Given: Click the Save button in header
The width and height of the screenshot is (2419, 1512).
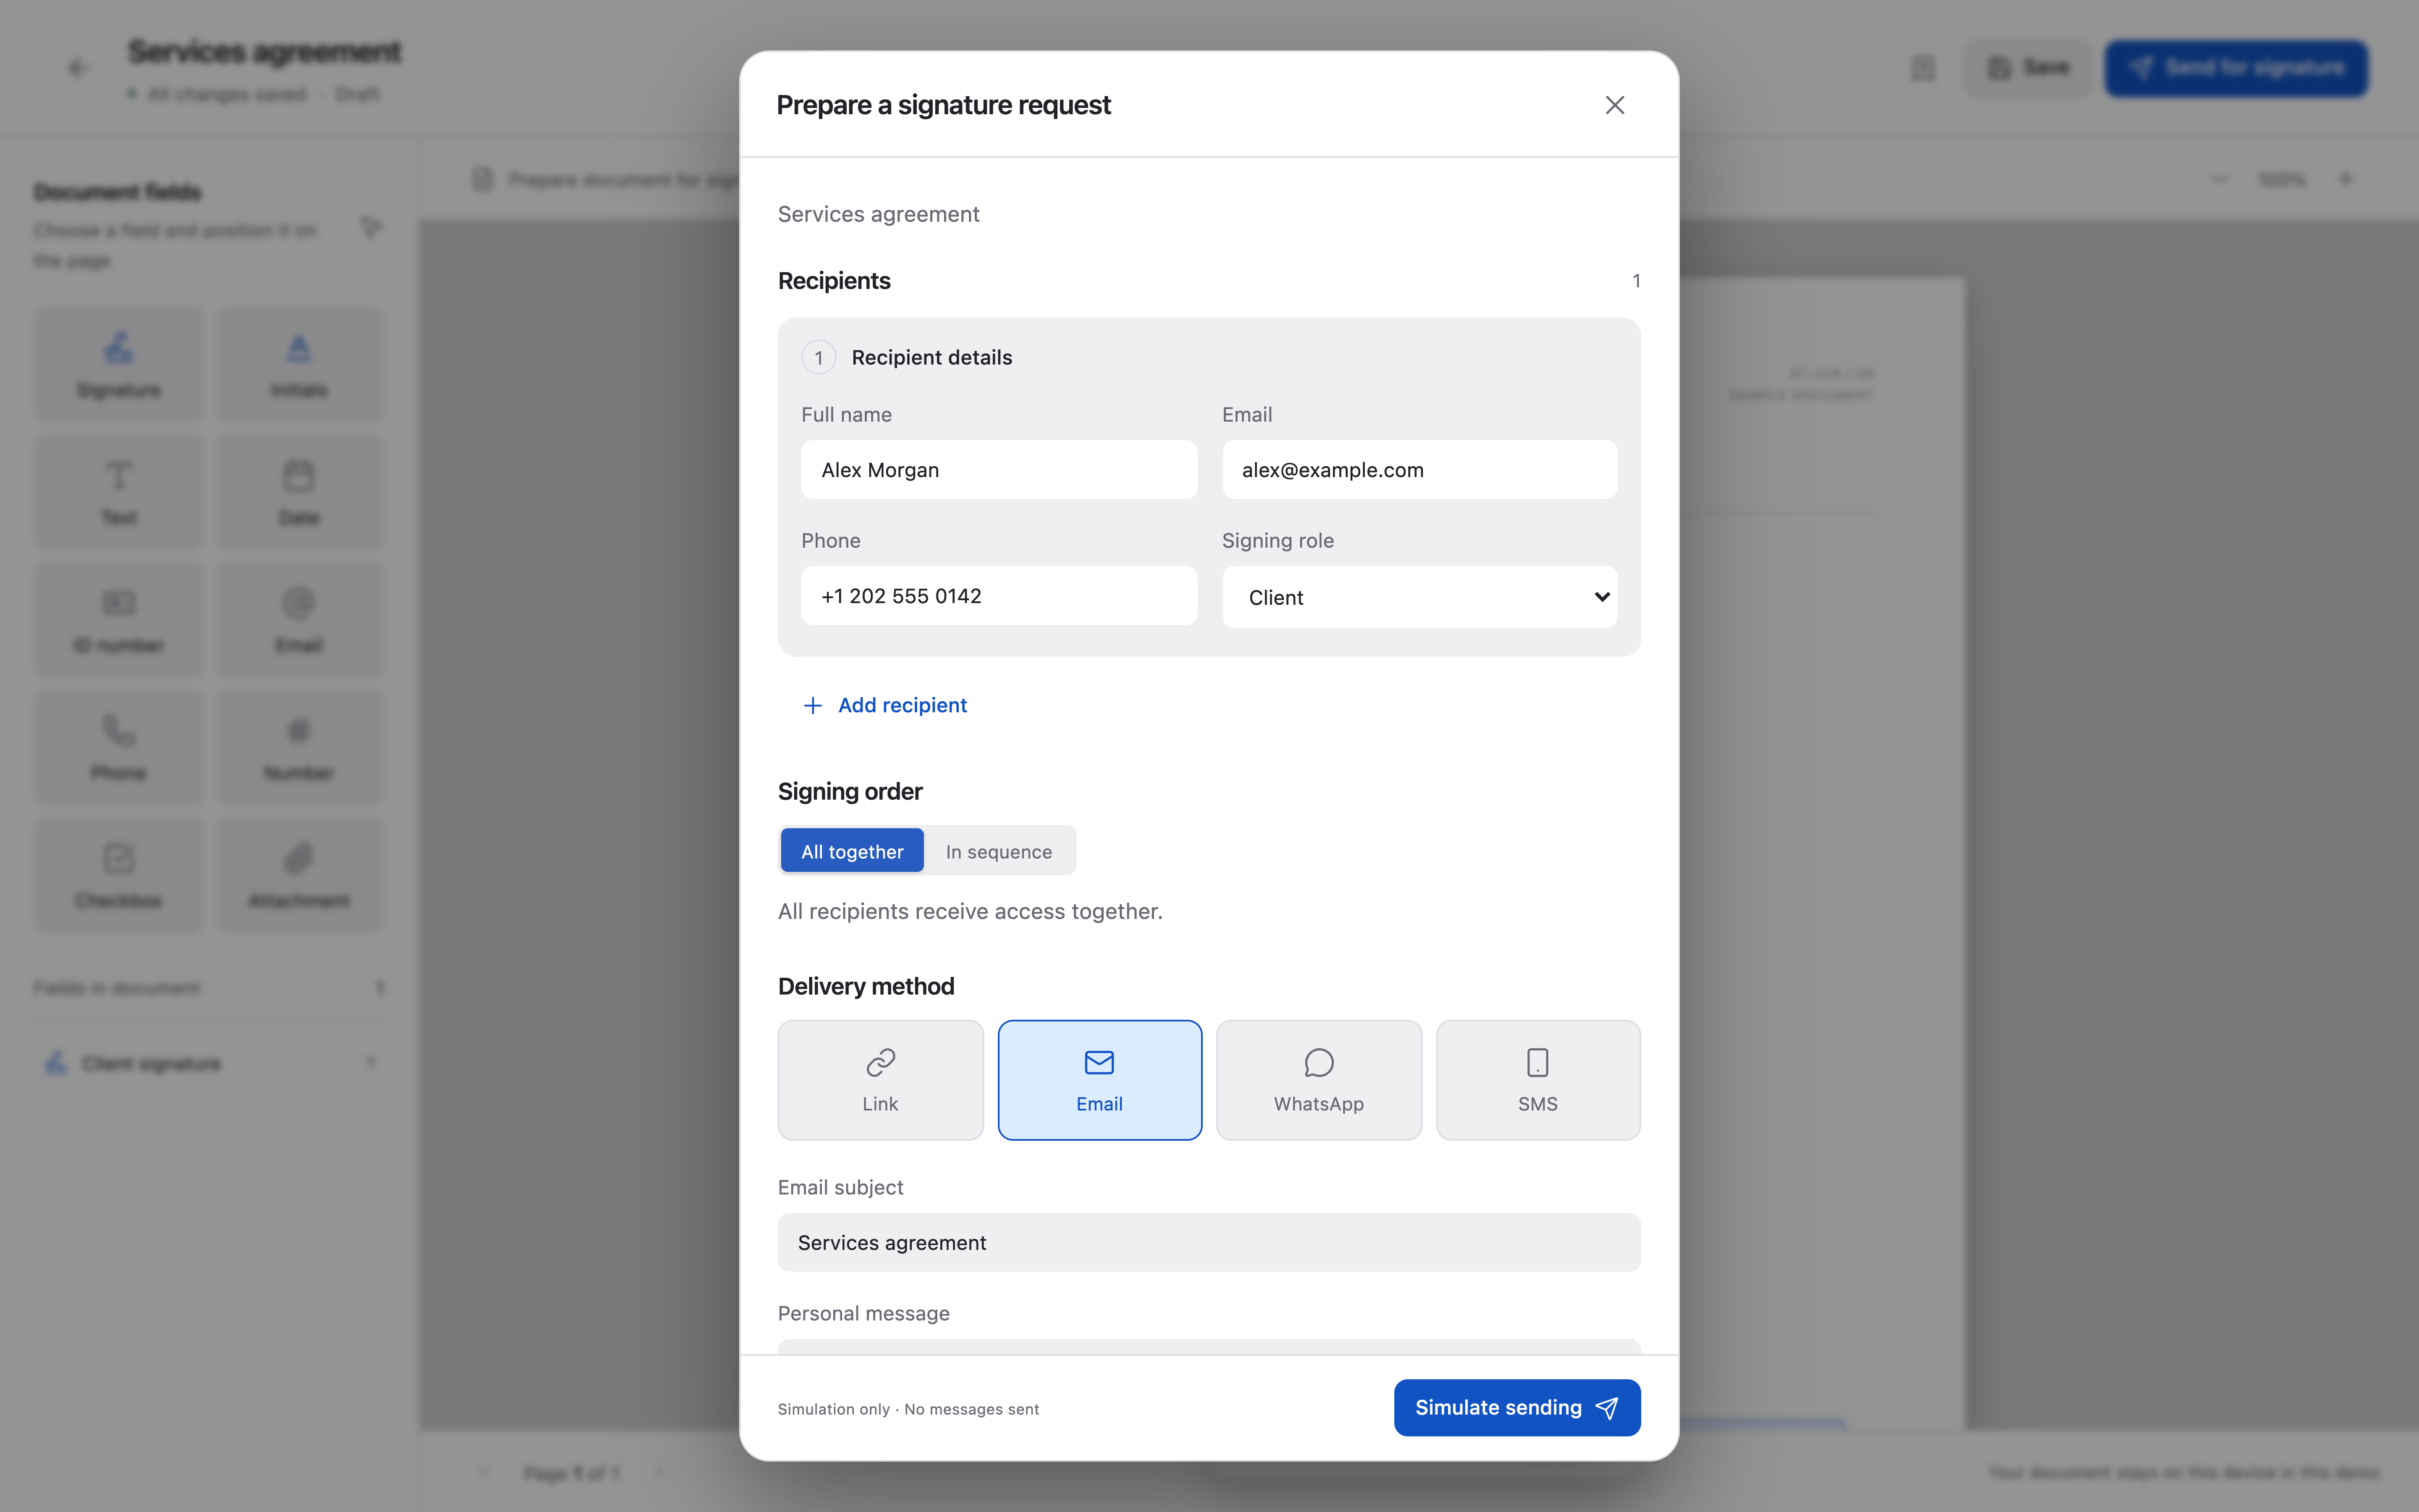Looking at the screenshot, I should (2028, 68).
